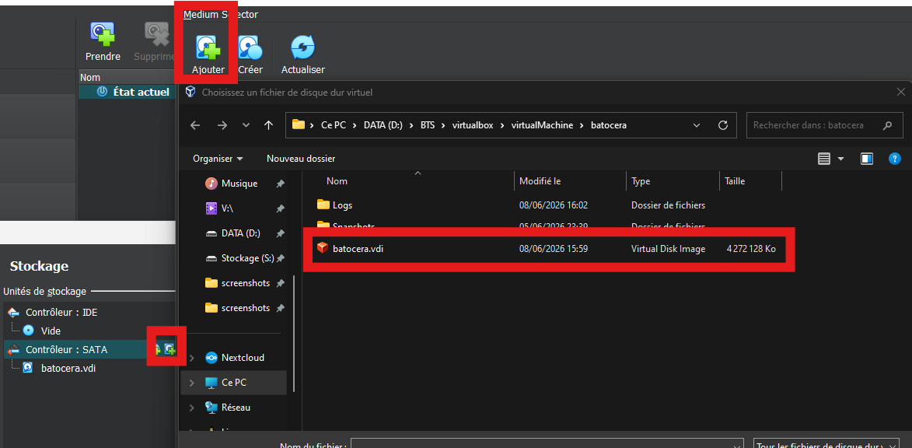
Task: Open the view options dropdown arrow
Action: (x=840, y=159)
